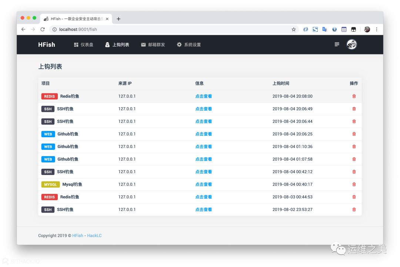The width and height of the screenshot is (400, 267).
Task: Delete the Redis entry from 2019-08-03 00:44:53
Action: click(x=354, y=197)
